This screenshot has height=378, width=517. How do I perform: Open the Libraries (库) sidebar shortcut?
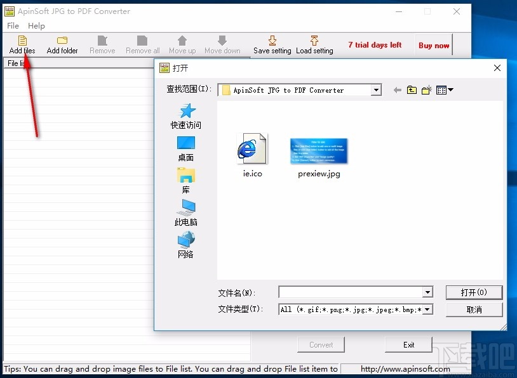click(185, 179)
